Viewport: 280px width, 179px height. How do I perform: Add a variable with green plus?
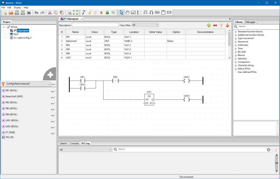click(209, 26)
